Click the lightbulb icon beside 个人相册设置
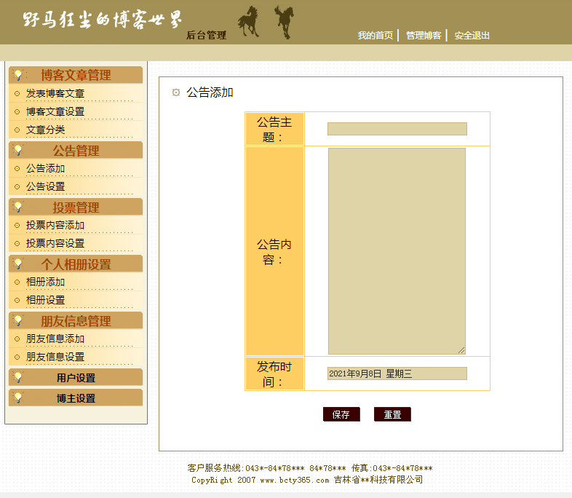572x498 pixels. pyautogui.click(x=18, y=264)
